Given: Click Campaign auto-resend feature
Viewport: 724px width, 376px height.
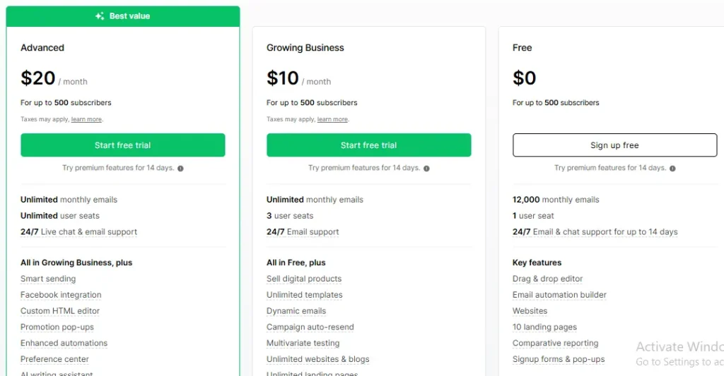Looking at the screenshot, I should tap(310, 327).
